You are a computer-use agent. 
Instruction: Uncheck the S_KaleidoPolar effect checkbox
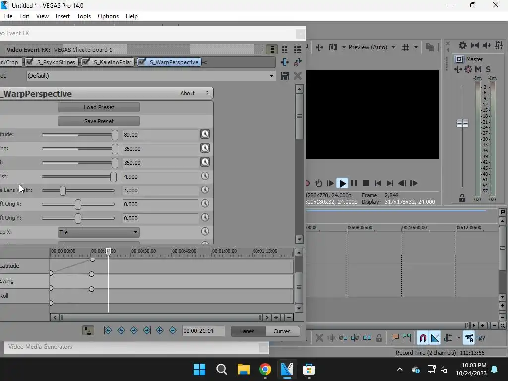(86, 62)
